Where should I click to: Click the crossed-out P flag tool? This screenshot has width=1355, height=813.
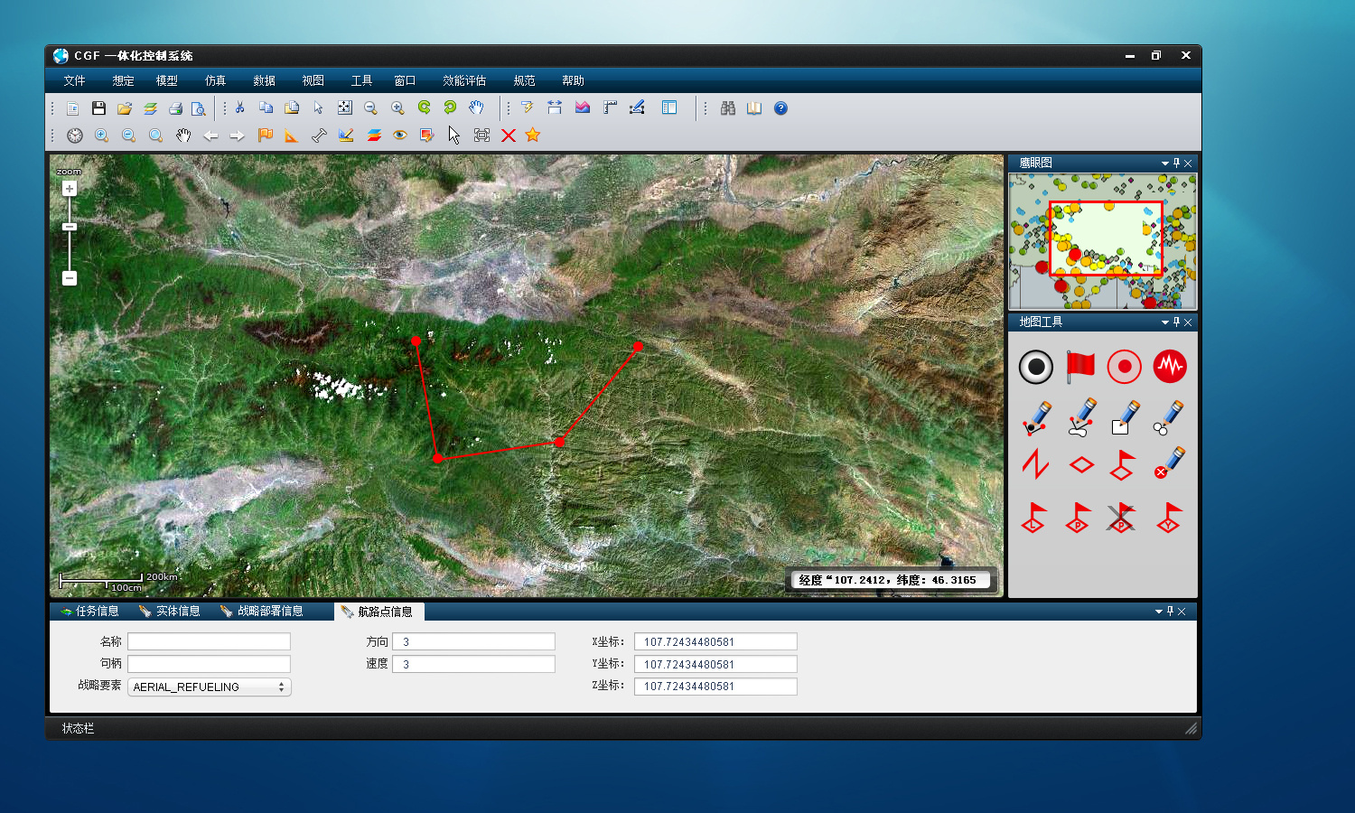(1121, 518)
